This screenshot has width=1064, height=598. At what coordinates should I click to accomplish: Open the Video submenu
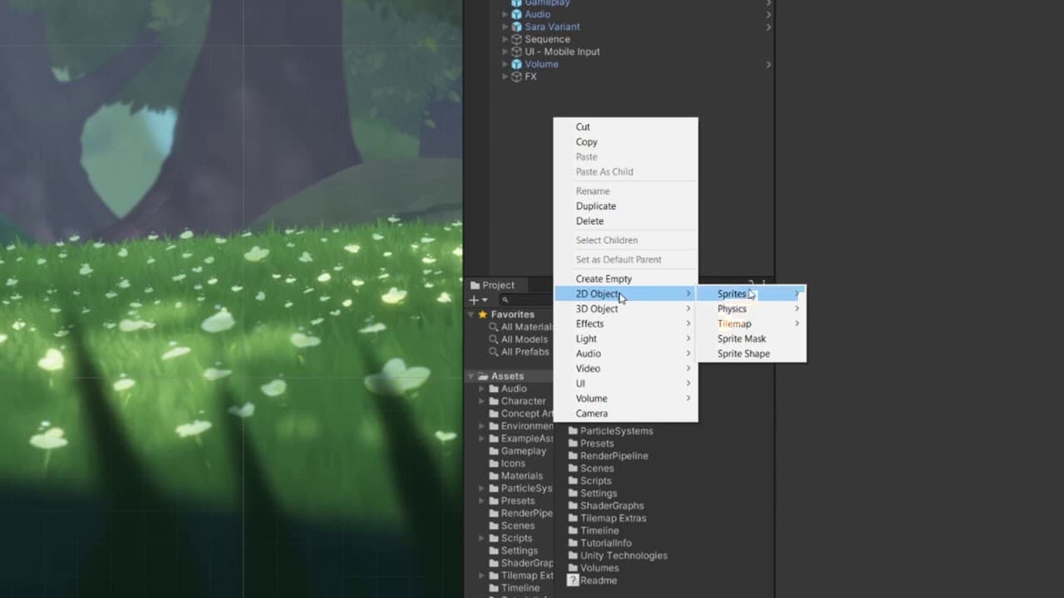pyautogui.click(x=626, y=369)
